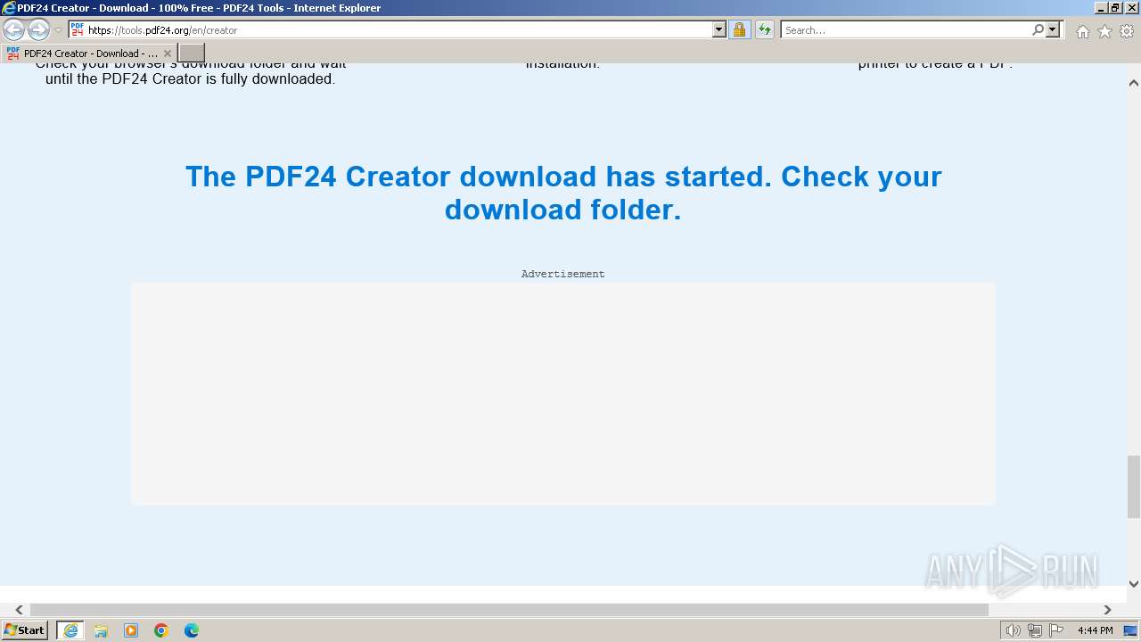Click the PDF24 favicon in address bar
1141x642 pixels.
[x=78, y=29]
